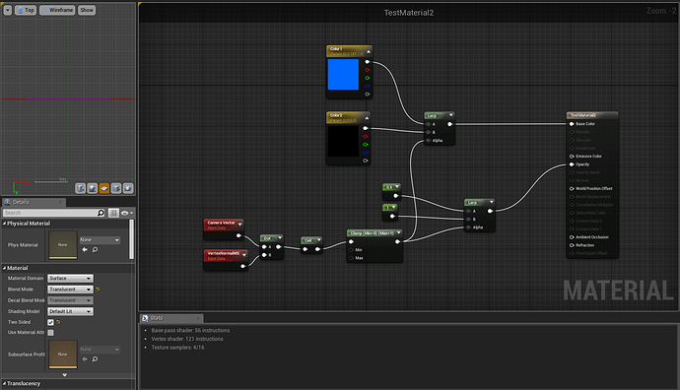Open Shading Model Default Lit dropdown
Screen dimensions: 680x390
(70, 311)
